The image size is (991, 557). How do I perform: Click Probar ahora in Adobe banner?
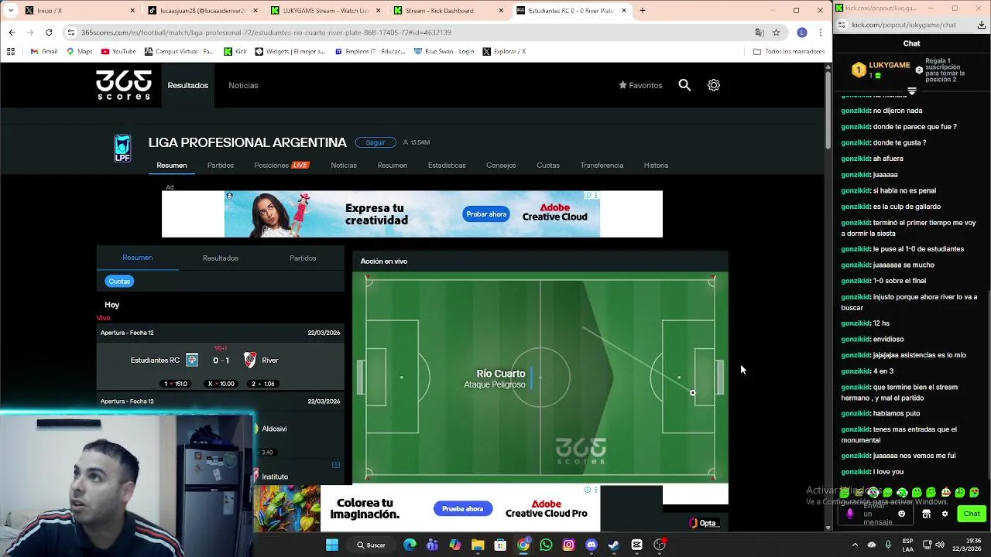tap(486, 214)
